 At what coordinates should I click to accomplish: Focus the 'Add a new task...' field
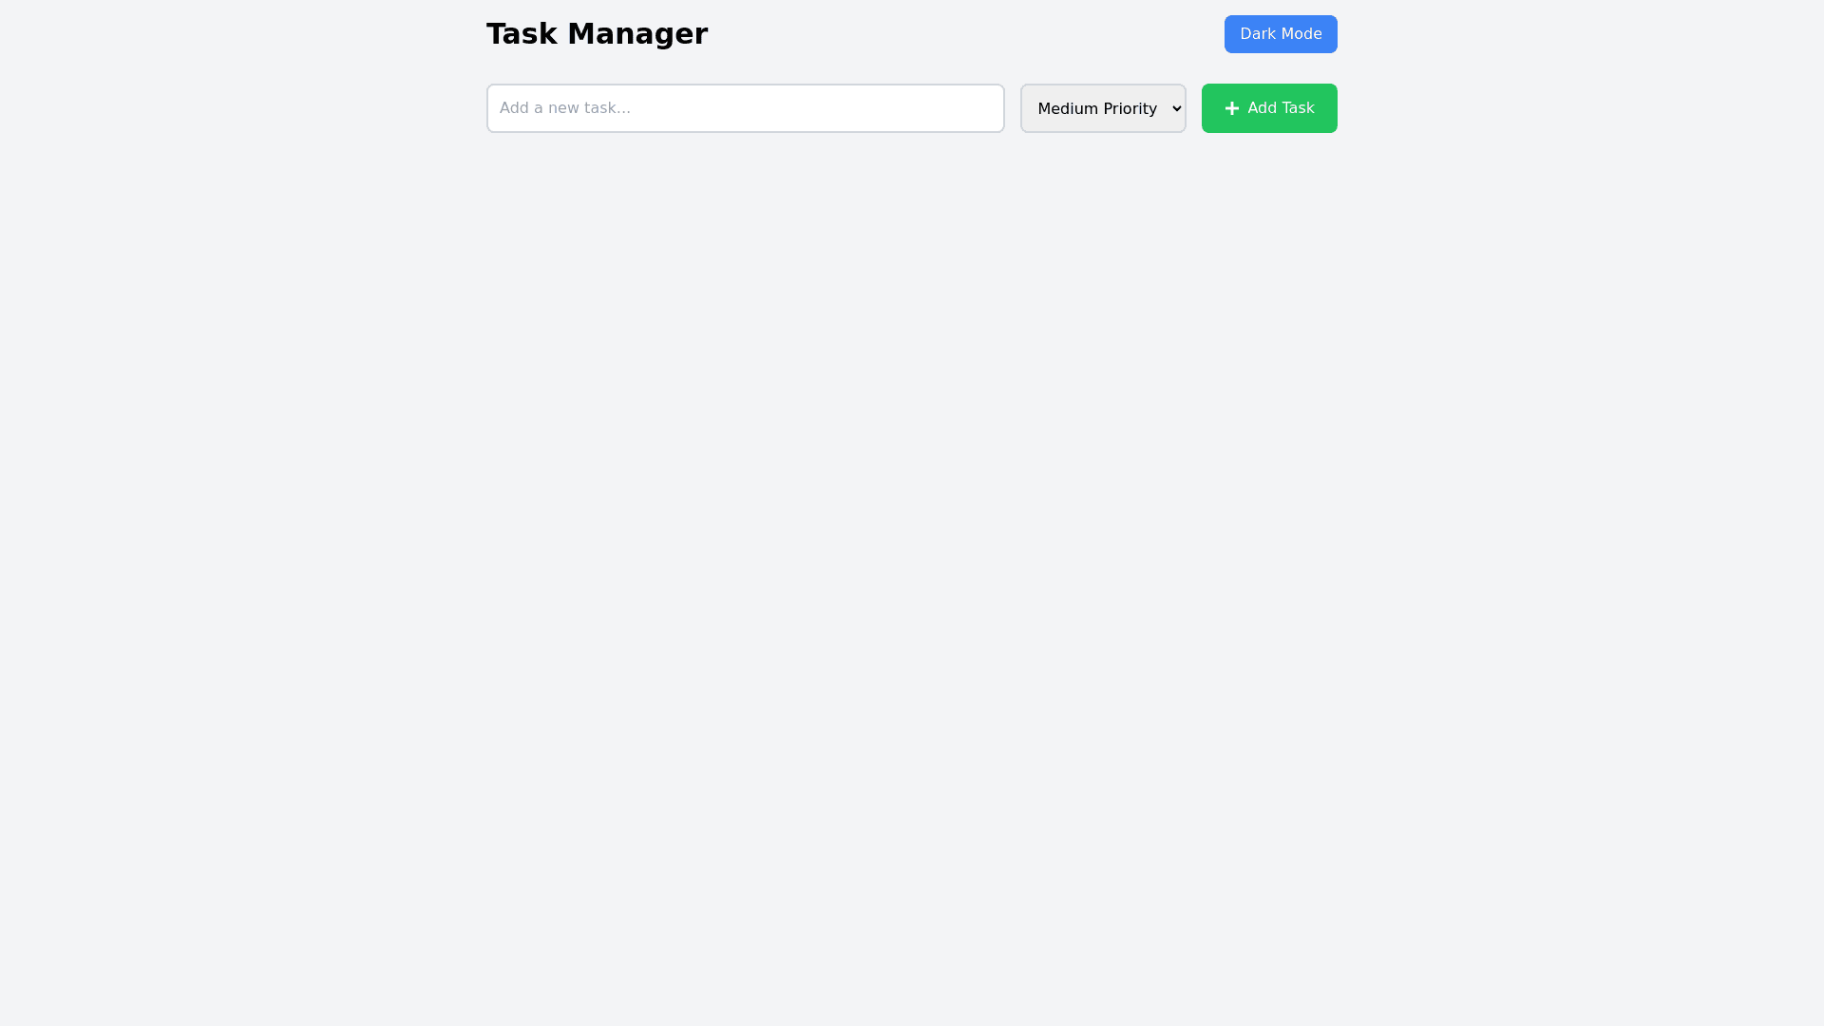[x=746, y=108]
